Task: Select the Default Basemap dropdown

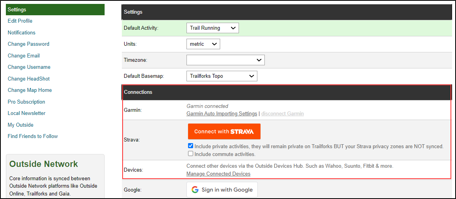Action: click(x=221, y=76)
